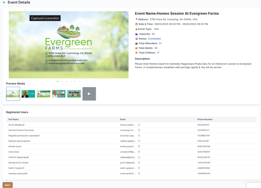Select the second preview thumbnail with portrait
The width and height of the screenshot is (261, 188).
pyautogui.click(x=28, y=94)
